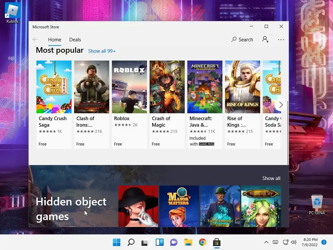Open the lady in black hat game thumbnail
This screenshot has height=250, width=333.
click(138, 206)
